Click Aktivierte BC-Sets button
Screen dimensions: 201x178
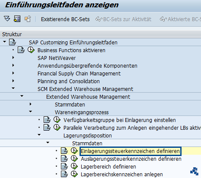[x=184, y=19]
